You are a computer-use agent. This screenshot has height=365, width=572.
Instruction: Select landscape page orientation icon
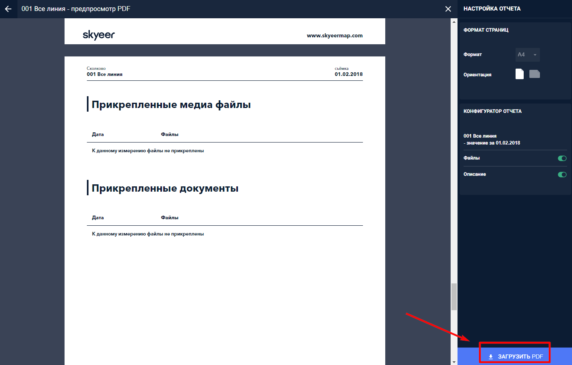tap(534, 74)
